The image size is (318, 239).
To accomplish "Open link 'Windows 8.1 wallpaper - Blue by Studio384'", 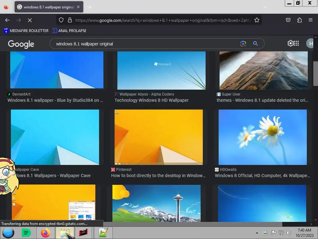I will [x=55, y=100].
